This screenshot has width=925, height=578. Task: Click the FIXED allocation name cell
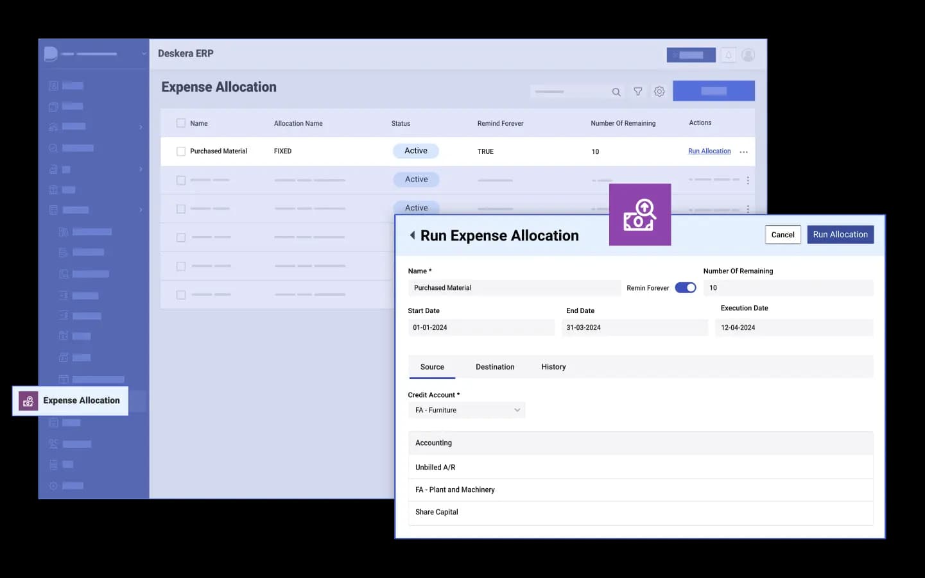(282, 151)
